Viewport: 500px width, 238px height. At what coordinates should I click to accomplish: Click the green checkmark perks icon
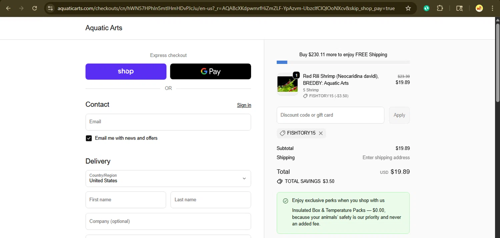[285, 201]
